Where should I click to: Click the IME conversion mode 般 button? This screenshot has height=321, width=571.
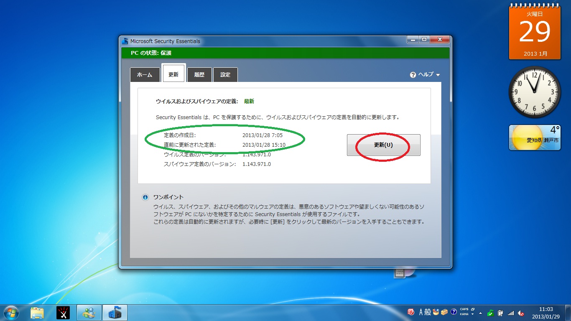428,312
